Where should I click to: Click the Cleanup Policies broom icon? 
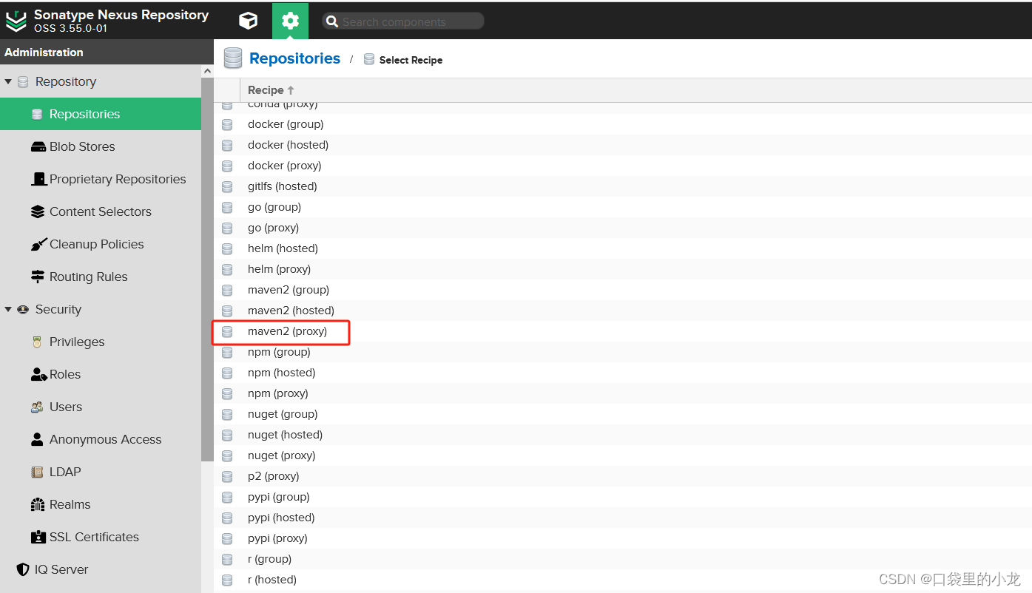38,244
